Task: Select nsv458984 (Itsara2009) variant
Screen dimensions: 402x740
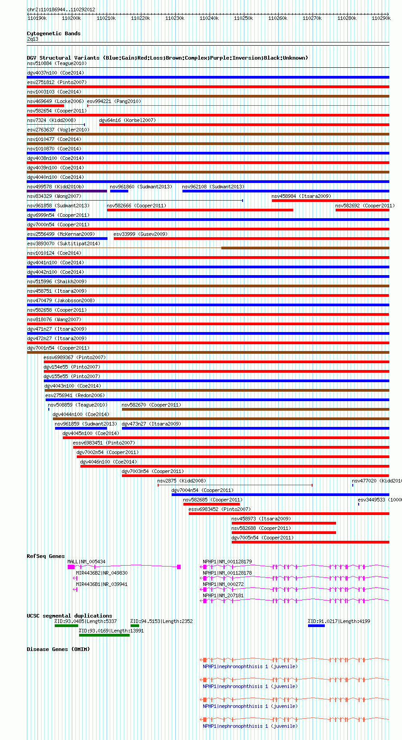Action: (x=301, y=196)
